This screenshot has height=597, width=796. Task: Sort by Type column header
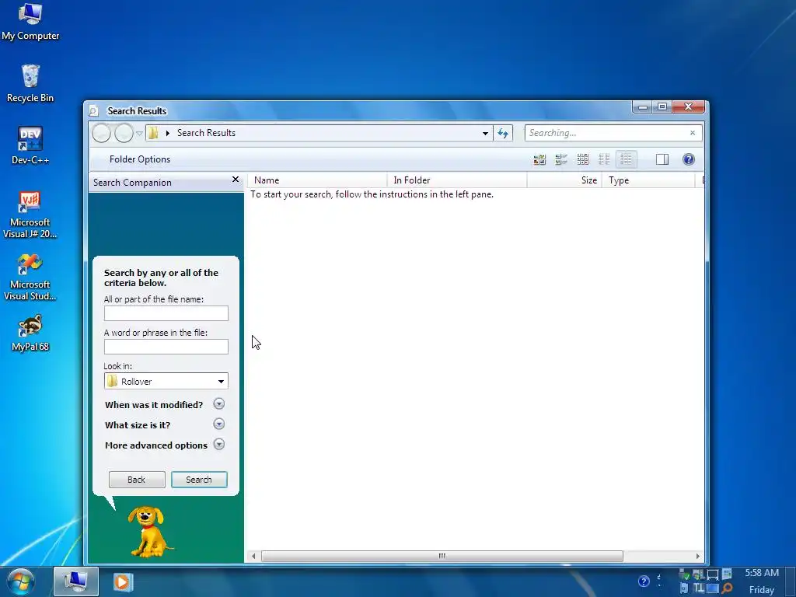point(648,180)
